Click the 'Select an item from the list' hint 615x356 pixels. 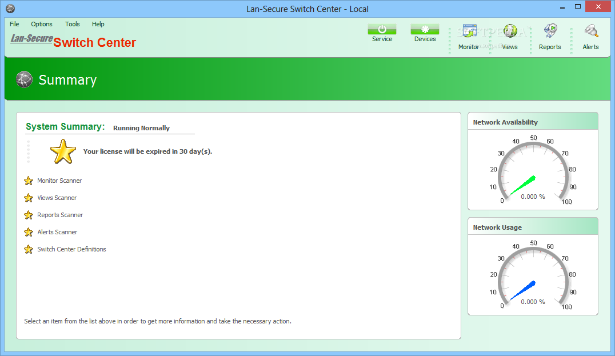point(158,321)
